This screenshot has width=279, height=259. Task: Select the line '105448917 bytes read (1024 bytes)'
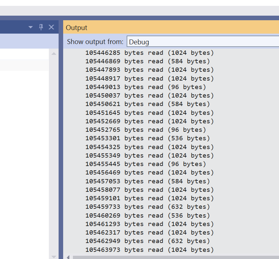coord(149,79)
